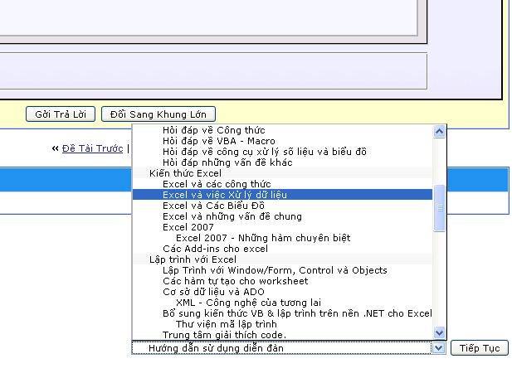512x378 pixels.
Task: Click inside the reply message text area
Action: point(209,17)
